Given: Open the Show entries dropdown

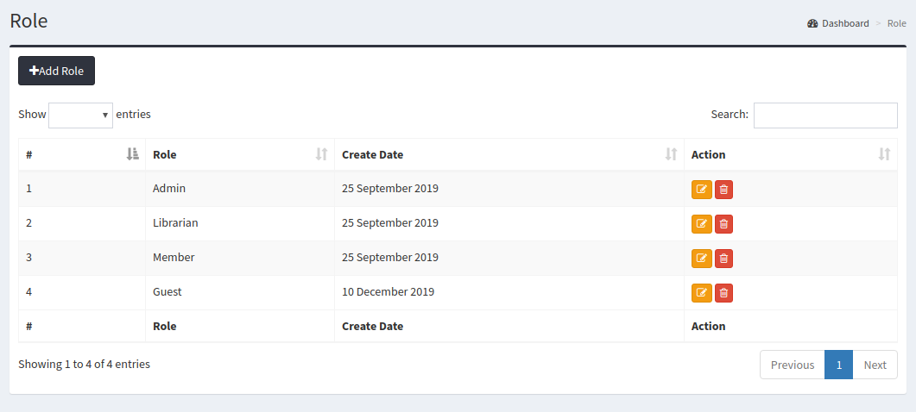Looking at the screenshot, I should (x=80, y=115).
